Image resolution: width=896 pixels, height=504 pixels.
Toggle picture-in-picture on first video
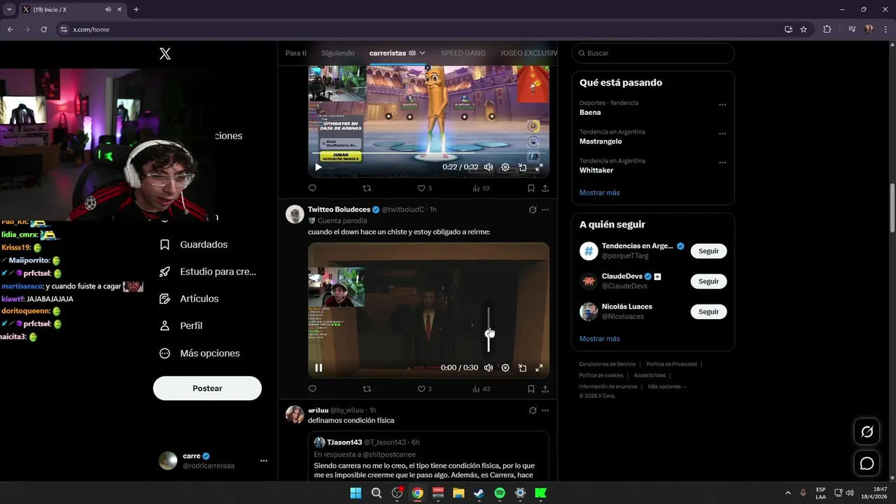[522, 167]
